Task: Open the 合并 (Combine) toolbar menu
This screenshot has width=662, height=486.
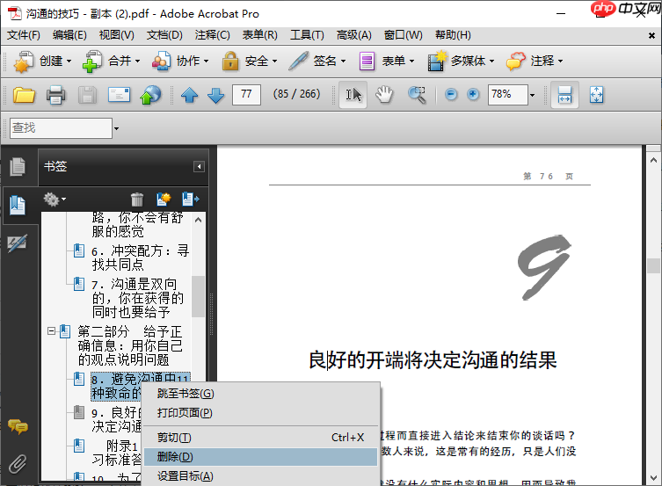Action: [111, 62]
